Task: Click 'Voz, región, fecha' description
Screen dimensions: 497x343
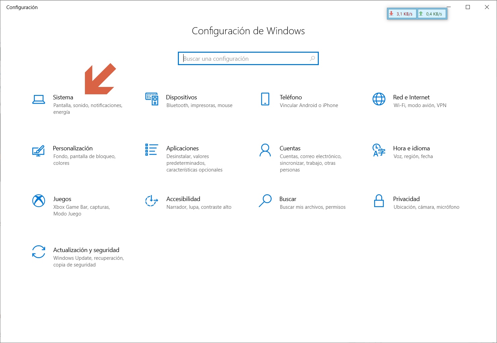Action: coord(413,156)
